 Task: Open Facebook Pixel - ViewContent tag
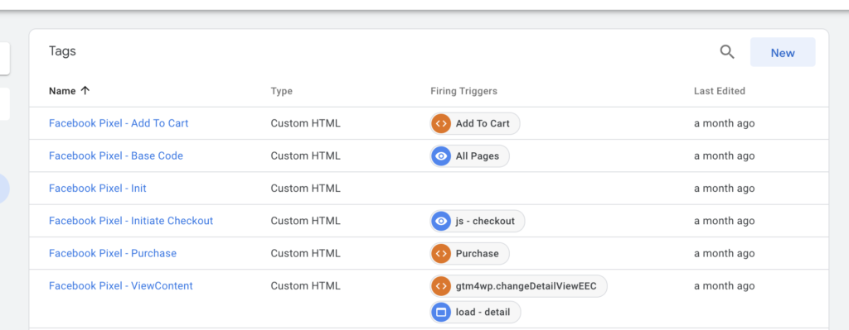click(x=121, y=285)
